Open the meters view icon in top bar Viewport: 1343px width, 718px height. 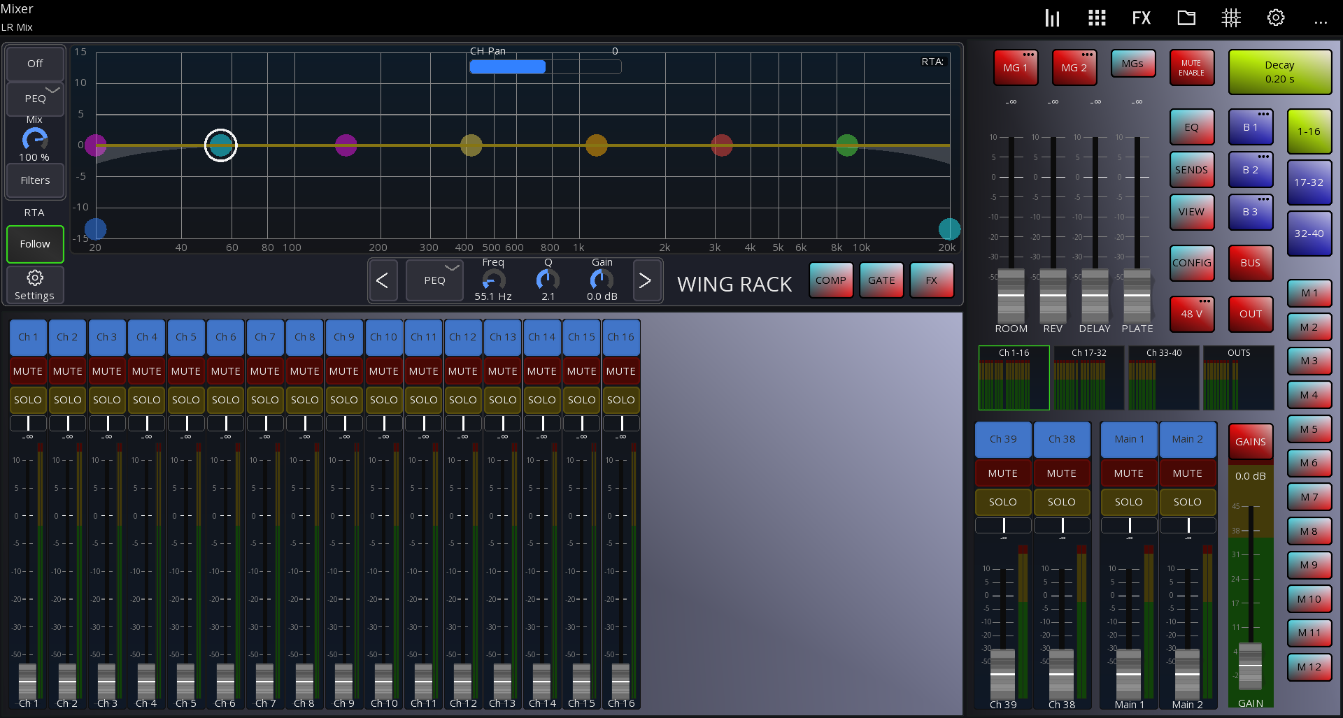(x=1052, y=17)
